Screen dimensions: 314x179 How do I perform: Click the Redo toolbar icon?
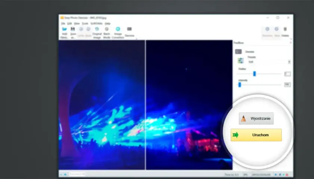88,29
